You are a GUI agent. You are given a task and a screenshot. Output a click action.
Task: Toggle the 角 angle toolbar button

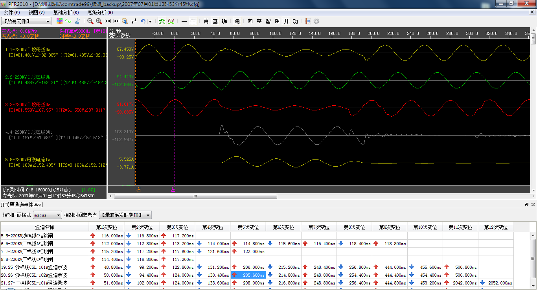point(237,21)
